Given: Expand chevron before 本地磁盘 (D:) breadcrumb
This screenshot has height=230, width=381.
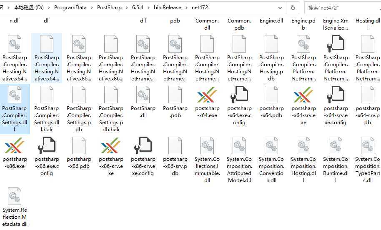Looking at the screenshot, I should coord(8,7).
